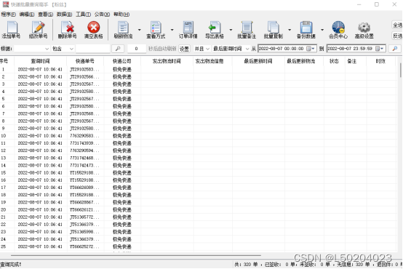The height and width of the screenshot is (269, 403).
Task: Open the 高级设置 gear icon
Action: pyautogui.click(x=364, y=30)
